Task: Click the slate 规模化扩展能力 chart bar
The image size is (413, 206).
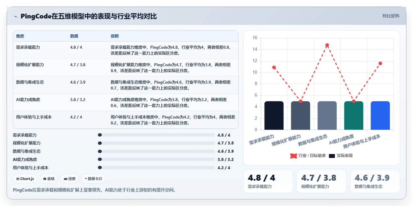Action: pos(300,116)
